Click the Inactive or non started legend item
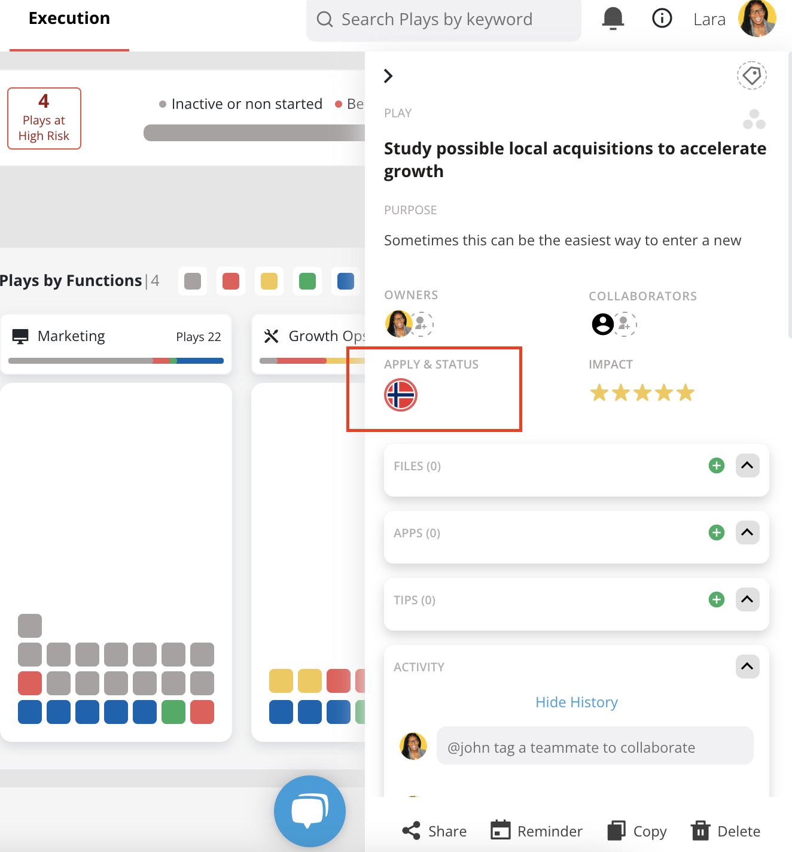Image resolution: width=792 pixels, height=852 pixels. pos(240,104)
